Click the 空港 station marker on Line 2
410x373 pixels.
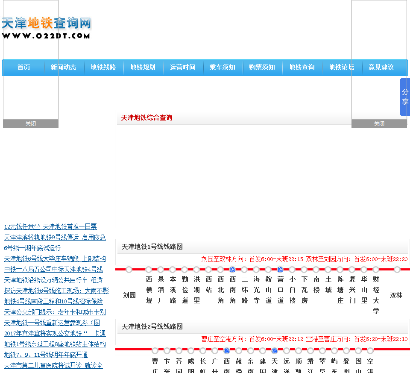click(x=370, y=350)
